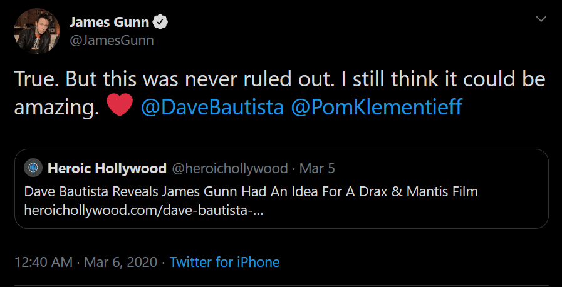Click the Heroic Hollywood round avatar icon
Viewport: 562px width, 287px height.
[x=32, y=168]
